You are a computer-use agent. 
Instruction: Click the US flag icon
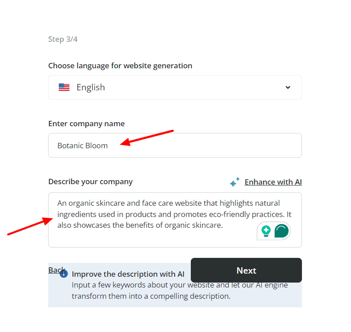pos(64,87)
